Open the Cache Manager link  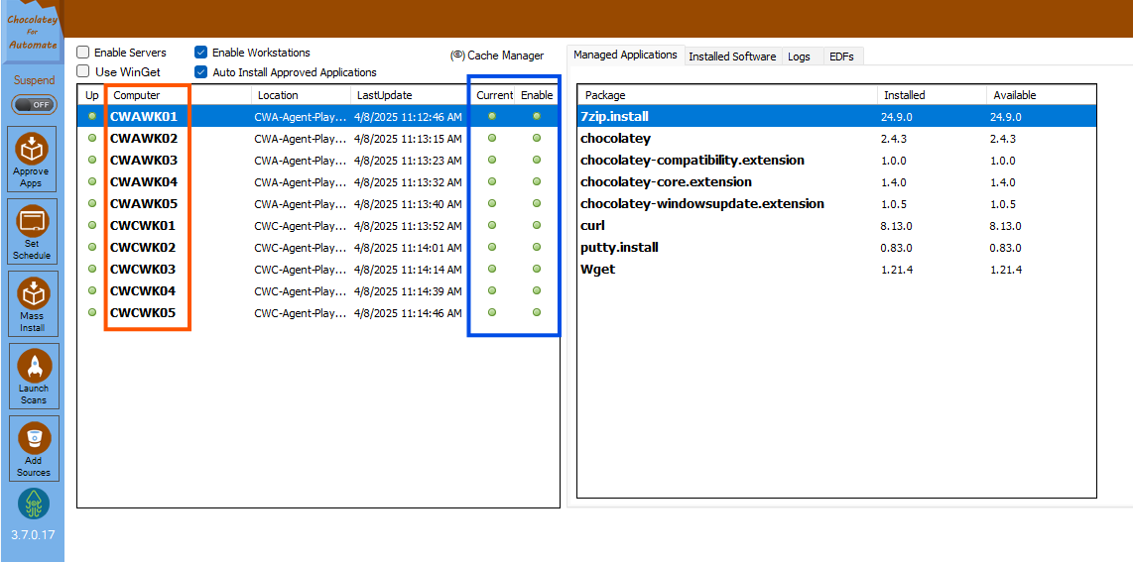(496, 56)
